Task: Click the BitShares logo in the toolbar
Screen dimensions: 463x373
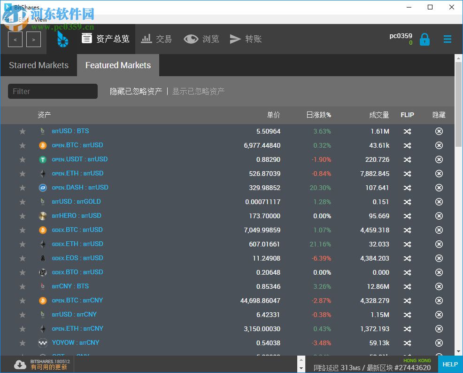Action: 62,39
